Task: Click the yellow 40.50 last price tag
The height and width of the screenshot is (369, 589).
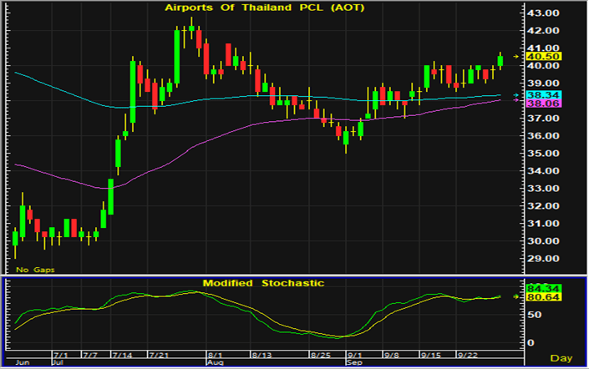Action: coord(539,56)
